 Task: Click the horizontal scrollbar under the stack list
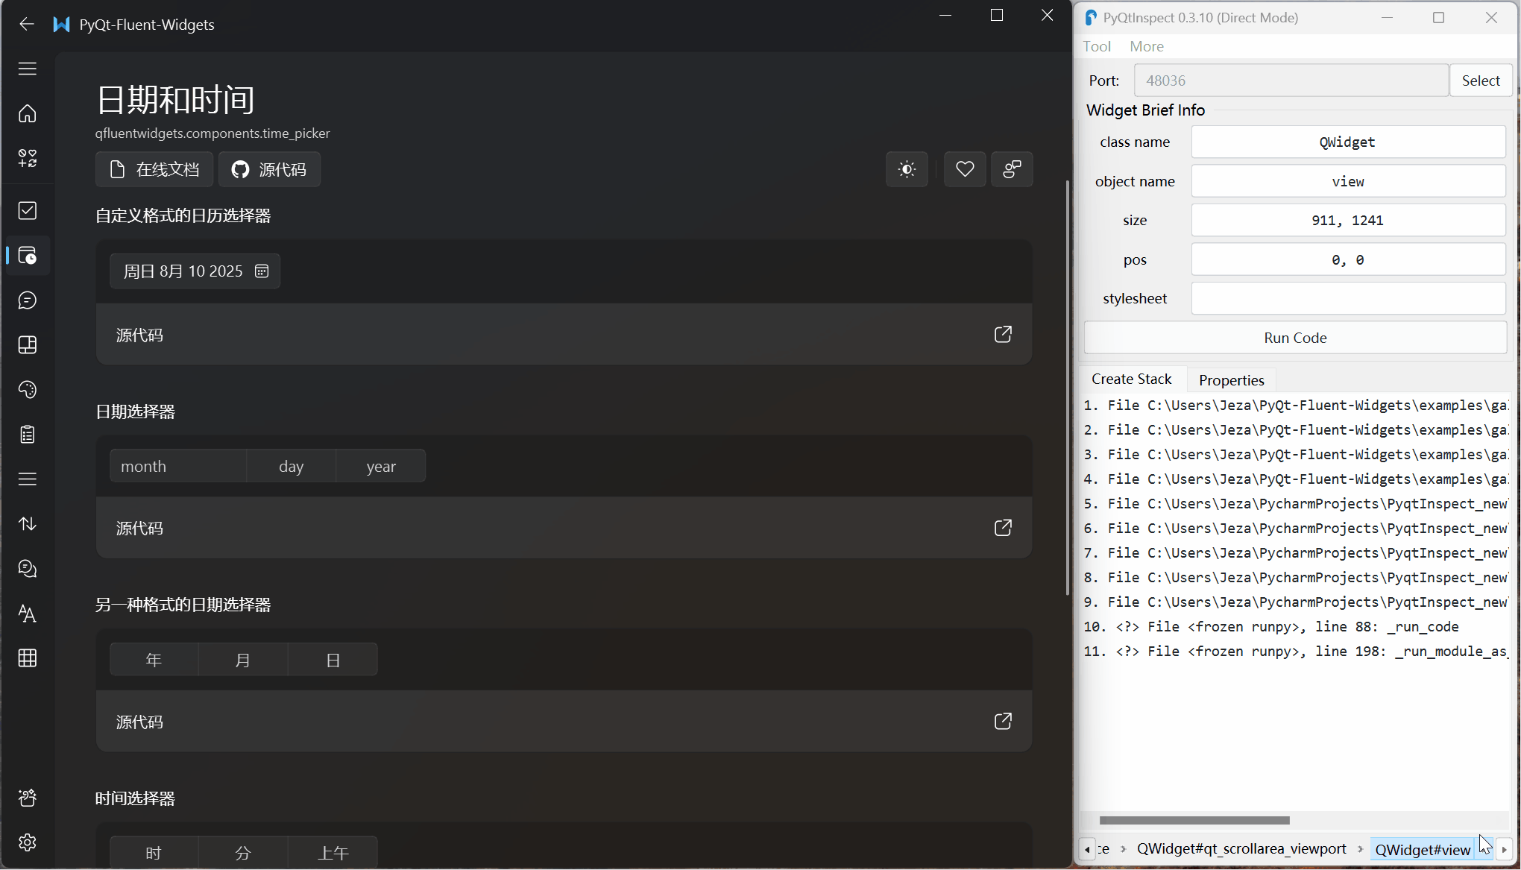[x=1194, y=820]
